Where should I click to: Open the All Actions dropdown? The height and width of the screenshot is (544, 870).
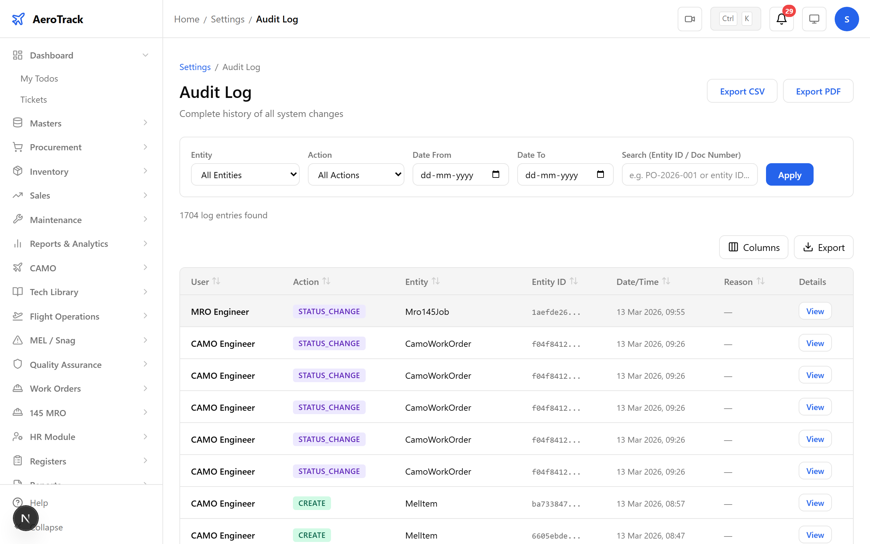[356, 174]
